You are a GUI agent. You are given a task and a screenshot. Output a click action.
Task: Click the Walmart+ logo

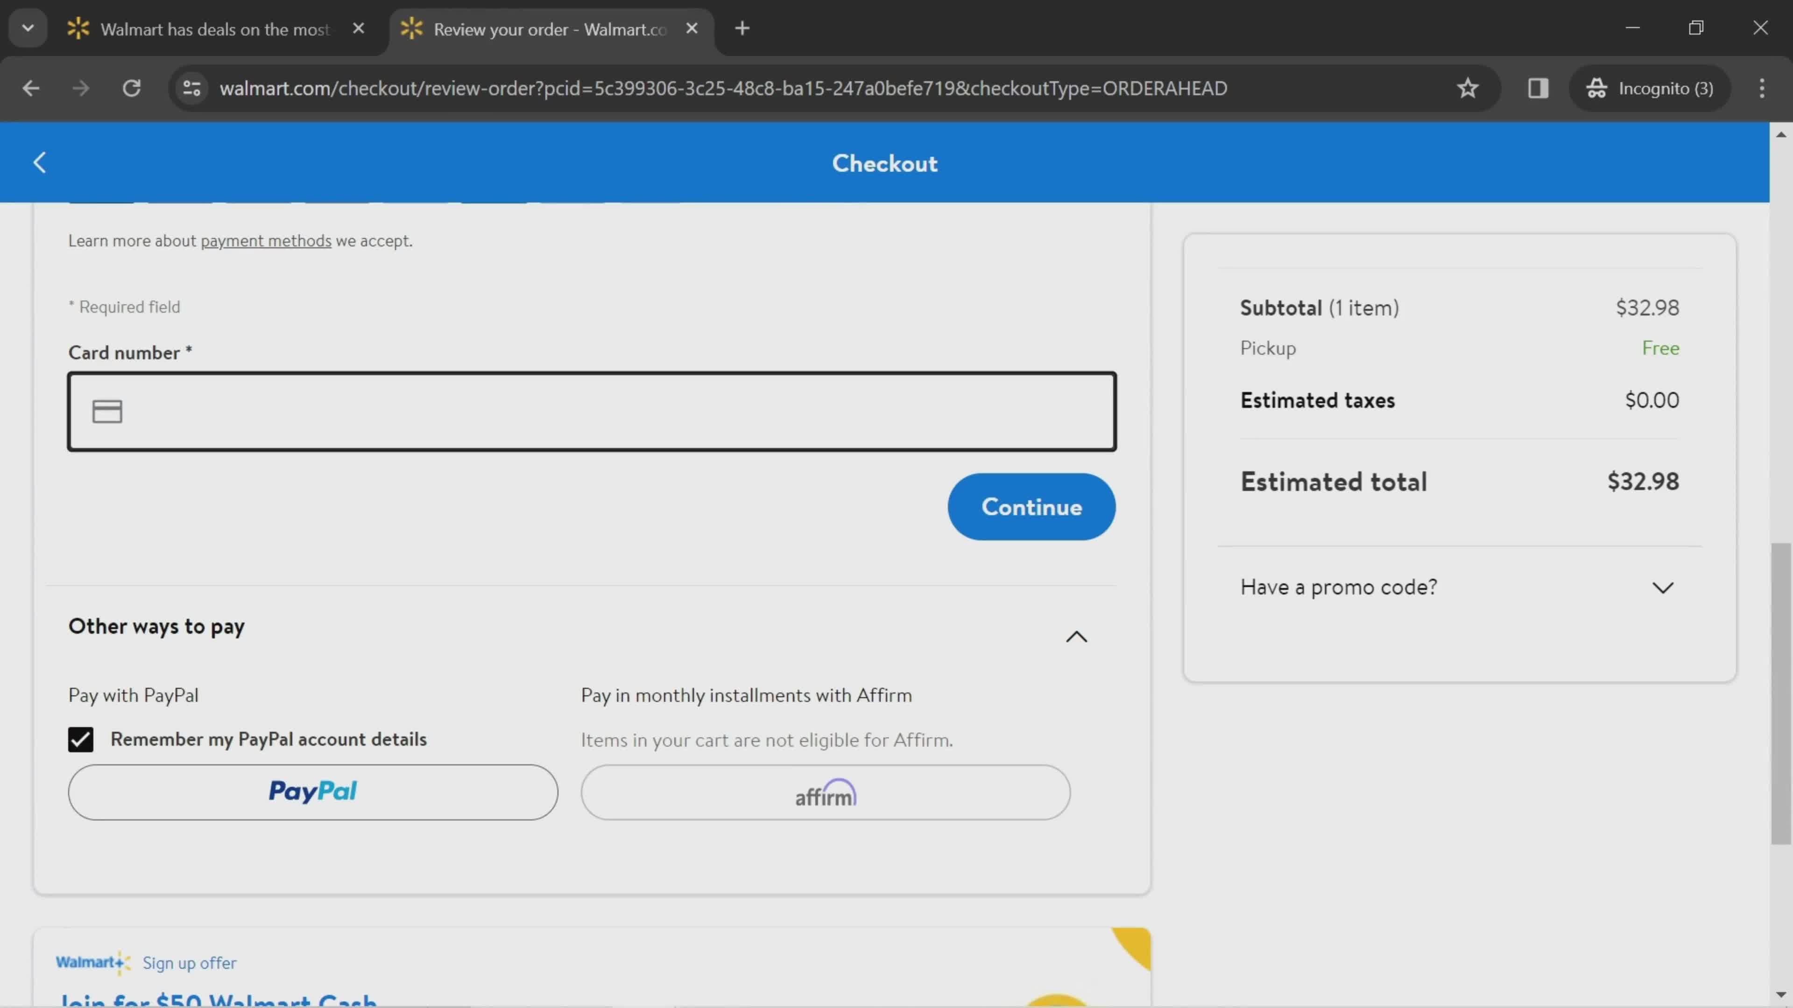93,963
